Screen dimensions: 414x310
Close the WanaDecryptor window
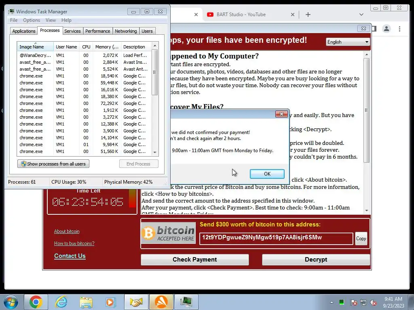click(x=363, y=29)
